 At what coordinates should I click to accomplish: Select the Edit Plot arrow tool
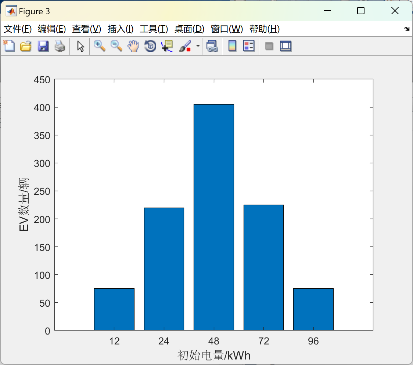(x=80, y=46)
